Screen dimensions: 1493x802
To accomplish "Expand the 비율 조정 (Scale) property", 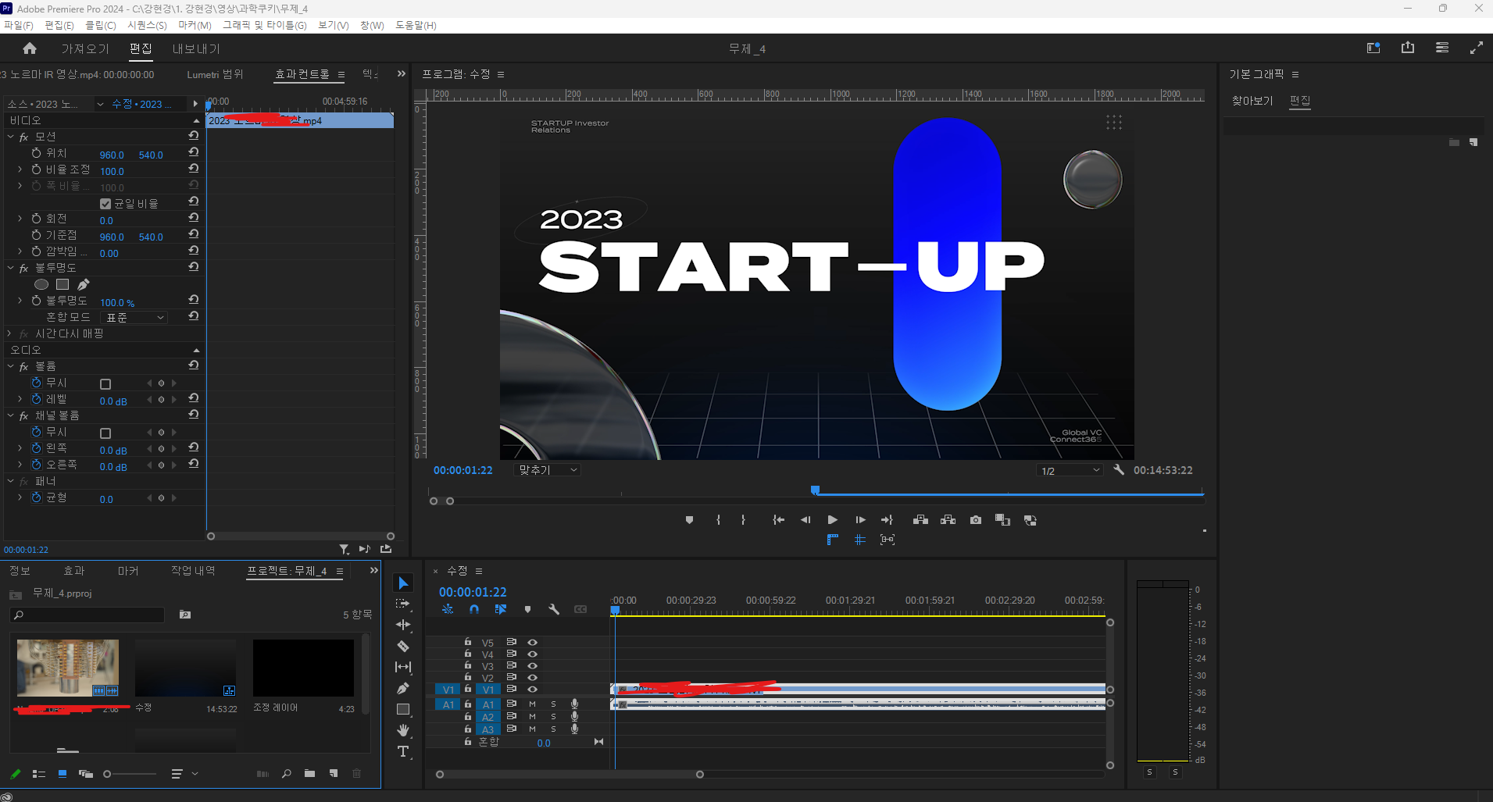I will (x=20, y=169).
